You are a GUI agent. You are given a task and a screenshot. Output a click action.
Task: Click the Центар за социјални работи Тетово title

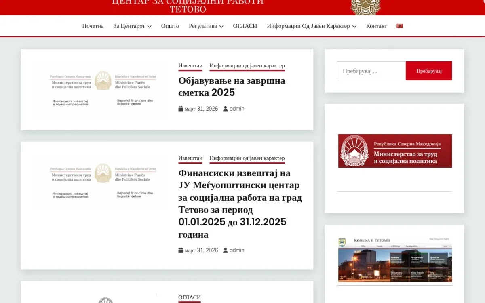click(x=188, y=6)
